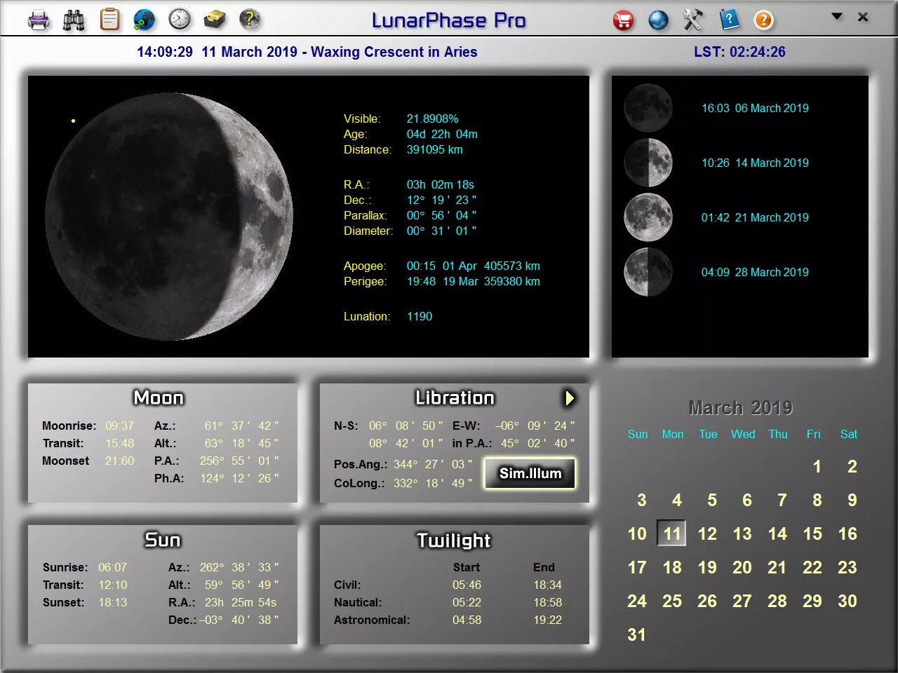Expand the Libration panel arrow

(x=570, y=398)
